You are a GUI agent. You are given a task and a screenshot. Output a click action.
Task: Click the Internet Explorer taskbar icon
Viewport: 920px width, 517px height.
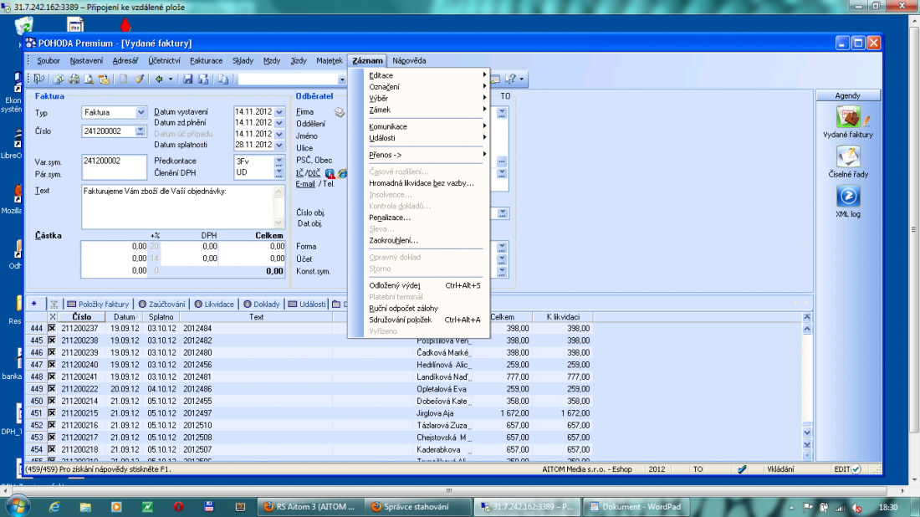click(55, 506)
